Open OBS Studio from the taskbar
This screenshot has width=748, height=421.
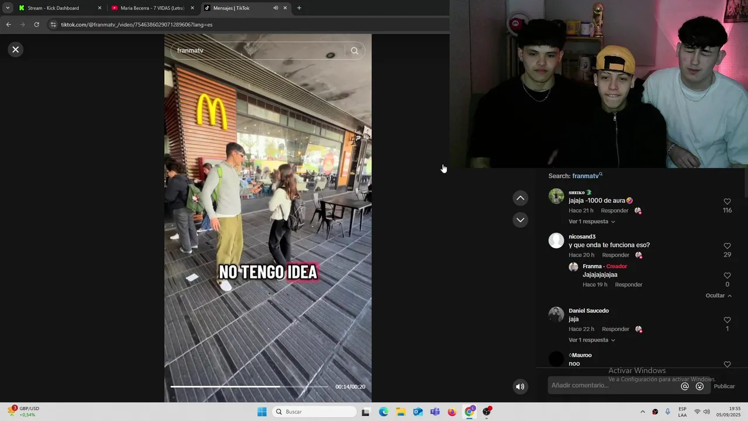(487, 412)
